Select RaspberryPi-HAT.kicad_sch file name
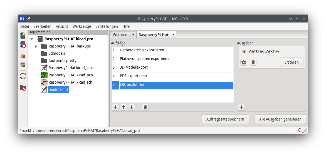Screen dimensions: 326x155 70,82
